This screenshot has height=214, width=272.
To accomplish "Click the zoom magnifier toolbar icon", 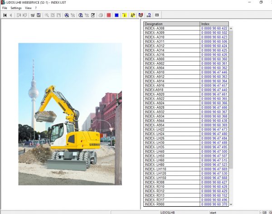I will pyautogui.click(x=47, y=15).
